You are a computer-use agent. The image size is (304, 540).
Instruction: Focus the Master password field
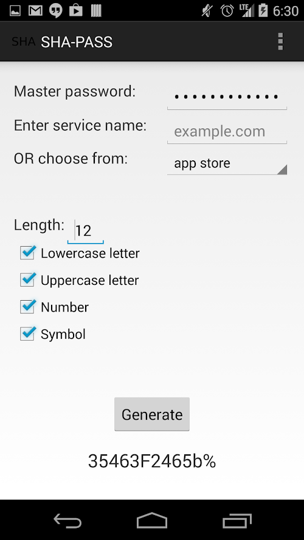pyautogui.click(x=227, y=97)
